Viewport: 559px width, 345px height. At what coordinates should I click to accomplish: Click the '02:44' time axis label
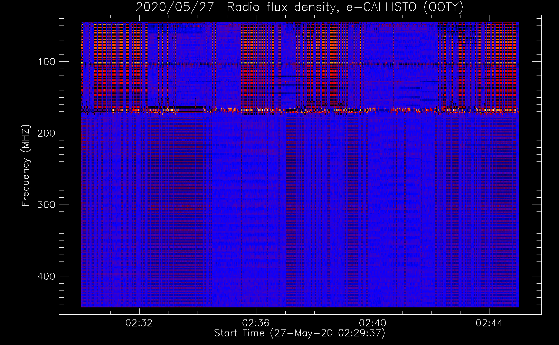[x=490, y=323]
